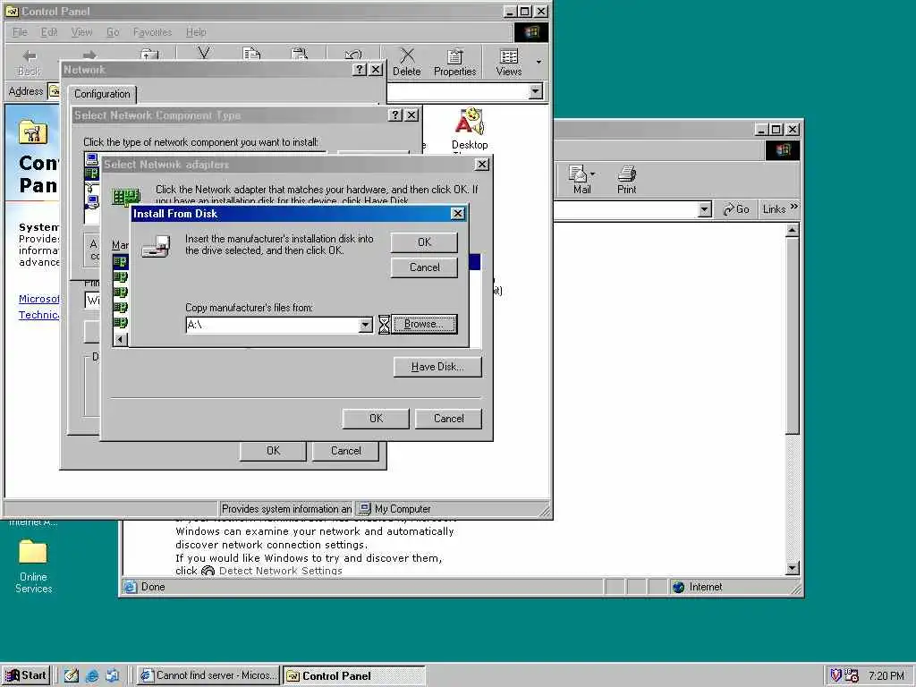The image size is (916, 687).
Task: Click the Delete toolbar icon
Action: [407, 63]
